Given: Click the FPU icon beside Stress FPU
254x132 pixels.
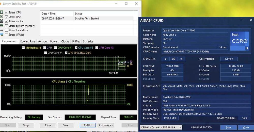Looking at the screenshot, I should coord(2,17).
